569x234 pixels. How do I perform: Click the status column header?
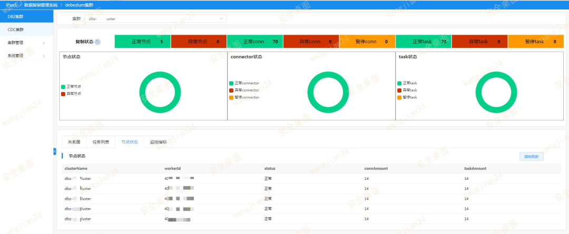270,168
